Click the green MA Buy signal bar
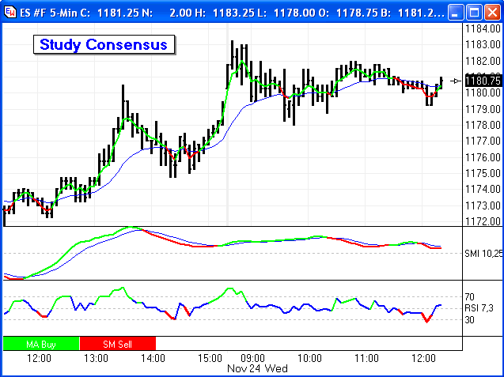Viewport: 504px width, 377px height. (x=41, y=343)
